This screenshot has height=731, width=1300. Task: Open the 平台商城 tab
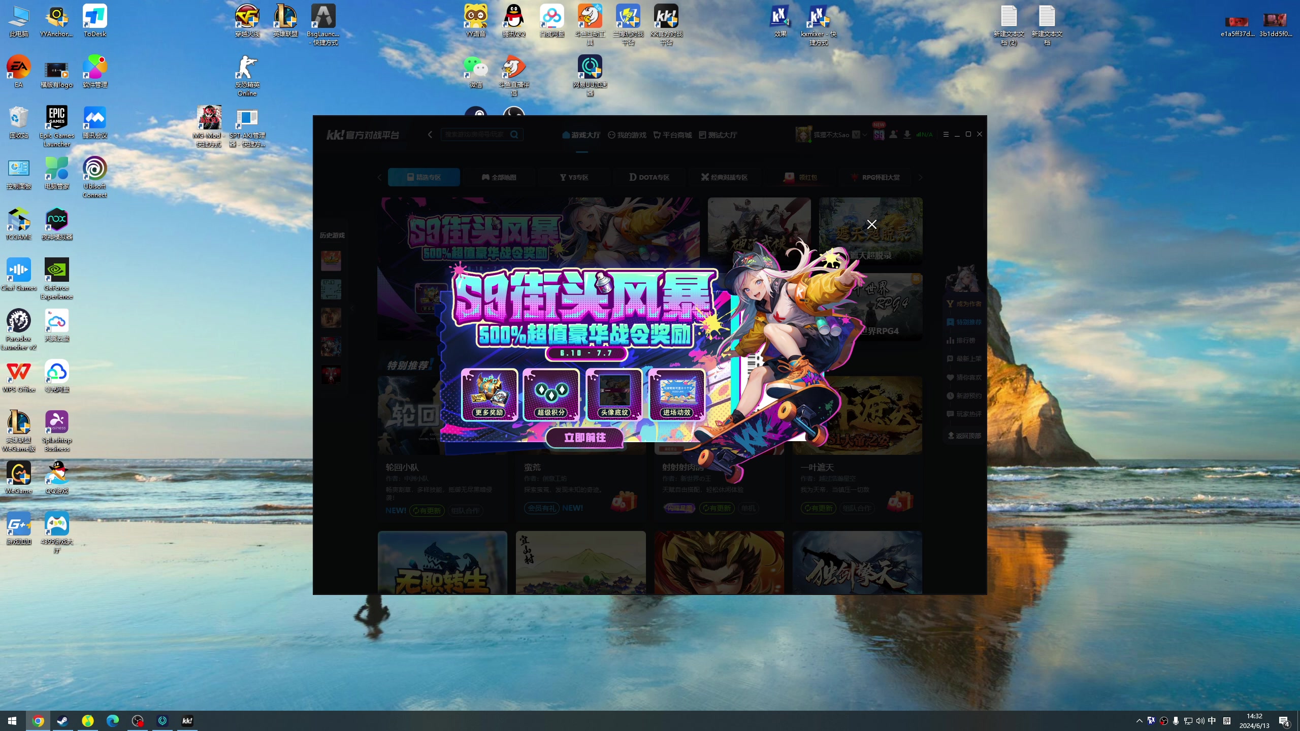click(672, 135)
